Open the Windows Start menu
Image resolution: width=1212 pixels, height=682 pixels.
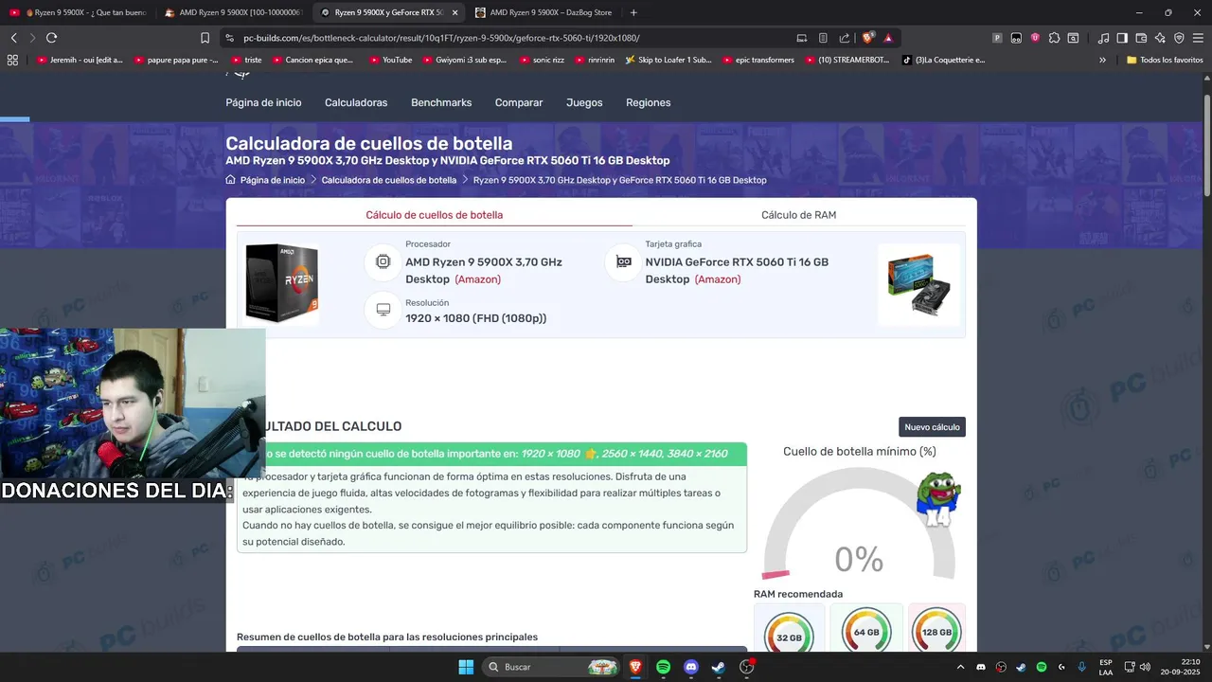[x=466, y=667]
